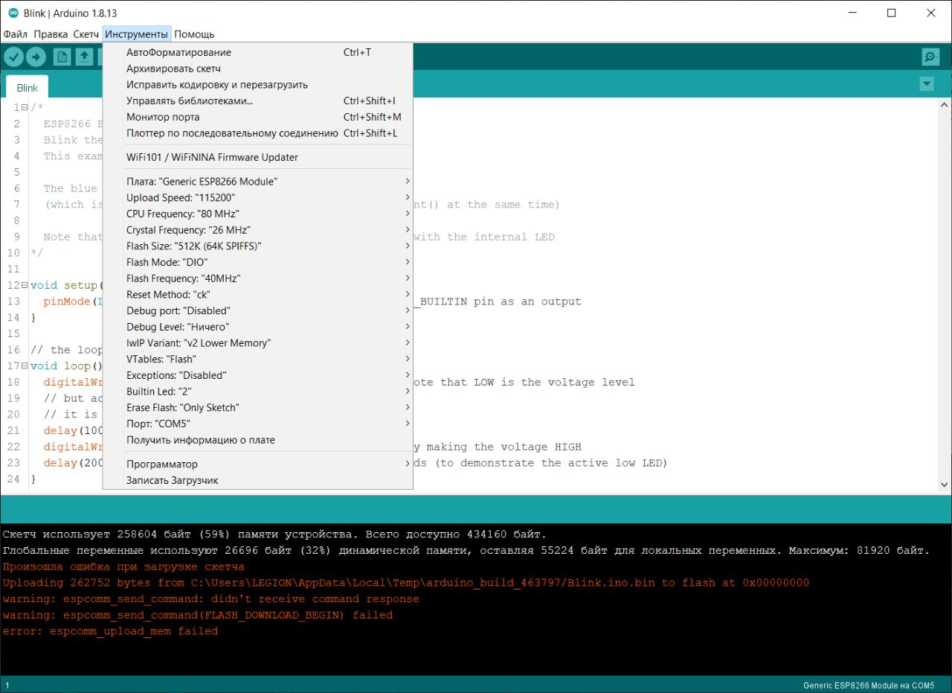Screen dimensions: 952x693
Task: Click the warning mentioning FLASH_DOWNLOAD_BEGIN failed
Action: click(x=198, y=616)
